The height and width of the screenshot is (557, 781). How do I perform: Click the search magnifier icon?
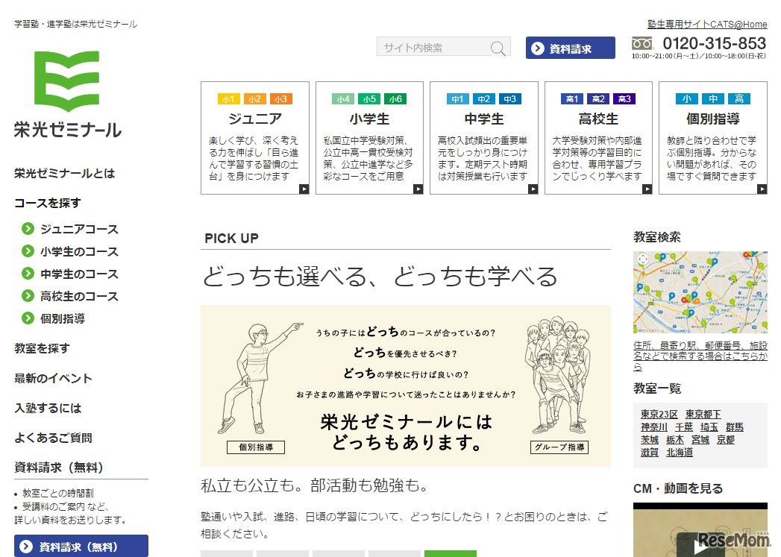[498, 47]
